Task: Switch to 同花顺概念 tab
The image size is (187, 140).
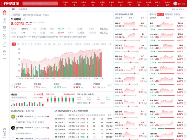Action: [169, 14]
